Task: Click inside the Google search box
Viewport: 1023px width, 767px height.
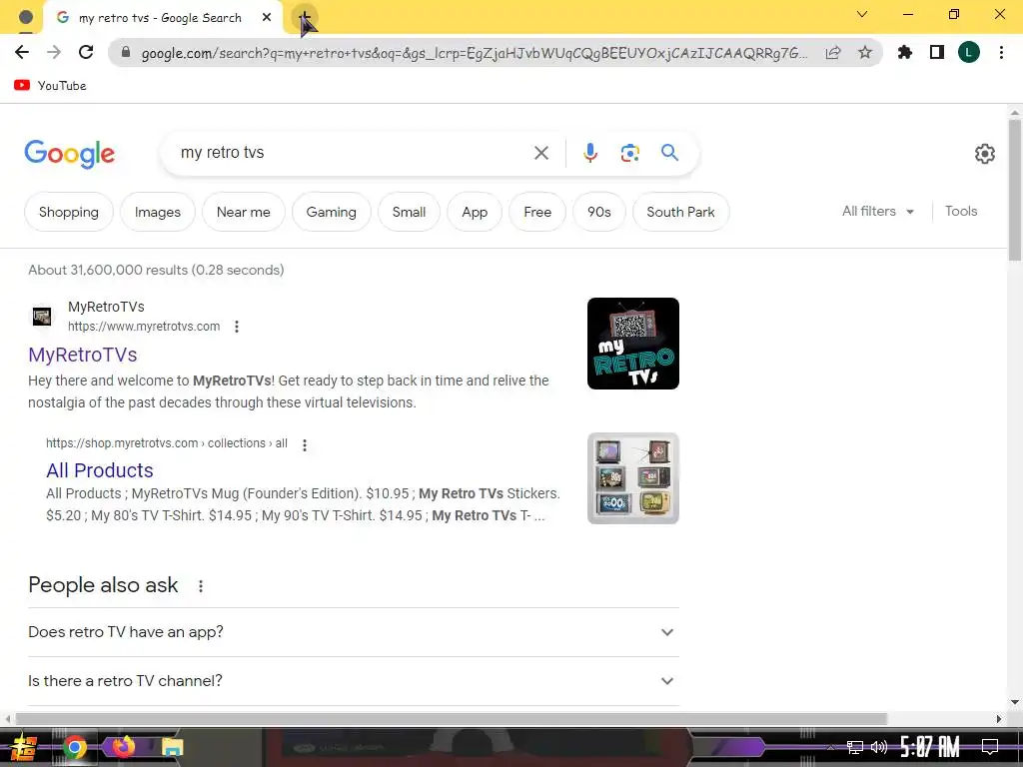Action: tap(353, 153)
